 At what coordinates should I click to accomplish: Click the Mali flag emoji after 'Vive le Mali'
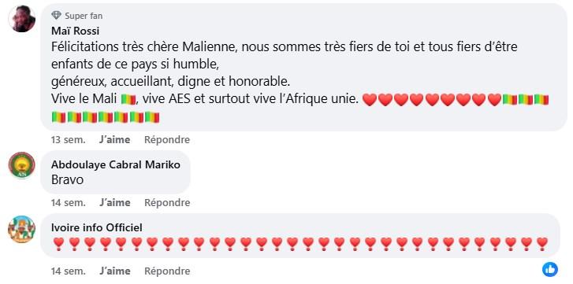point(128,99)
